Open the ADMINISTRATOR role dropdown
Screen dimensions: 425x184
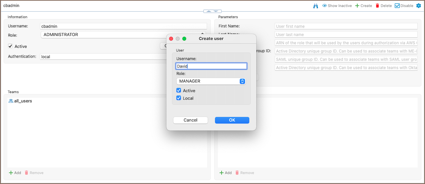pos(120,35)
